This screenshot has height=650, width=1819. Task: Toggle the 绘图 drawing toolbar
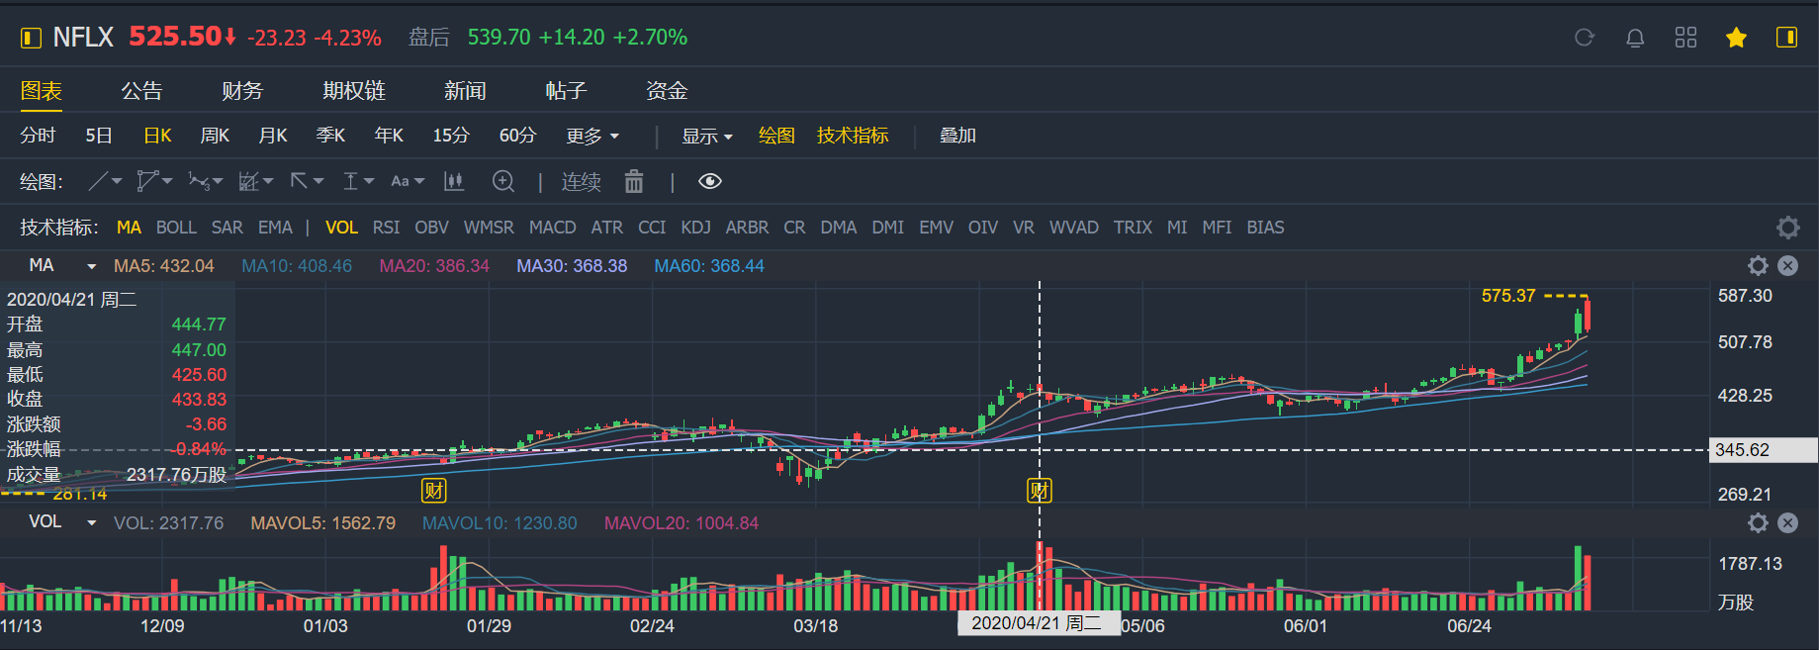click(776, 136)
